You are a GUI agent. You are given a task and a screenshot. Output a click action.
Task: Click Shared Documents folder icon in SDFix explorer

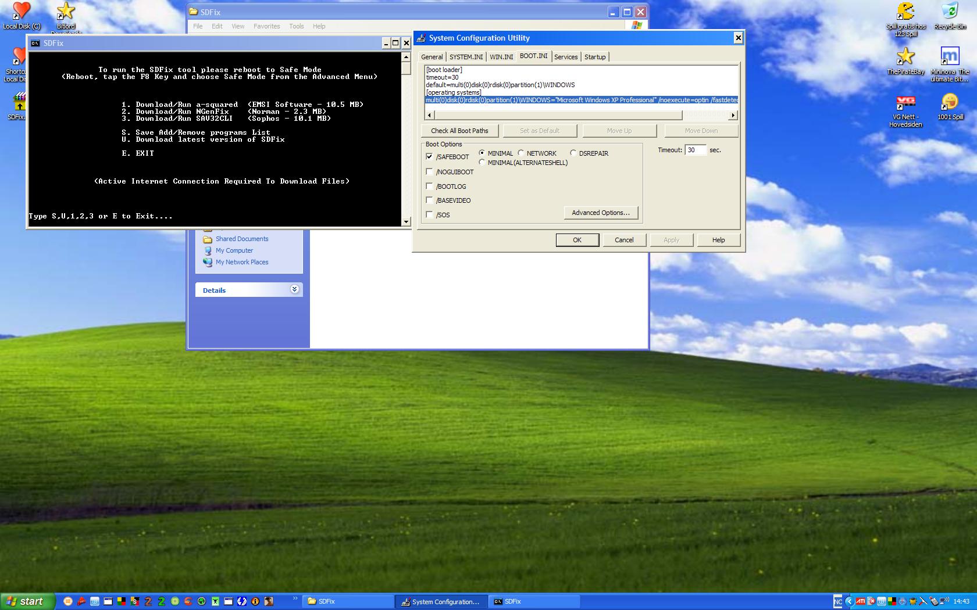(x=208, y=239)
